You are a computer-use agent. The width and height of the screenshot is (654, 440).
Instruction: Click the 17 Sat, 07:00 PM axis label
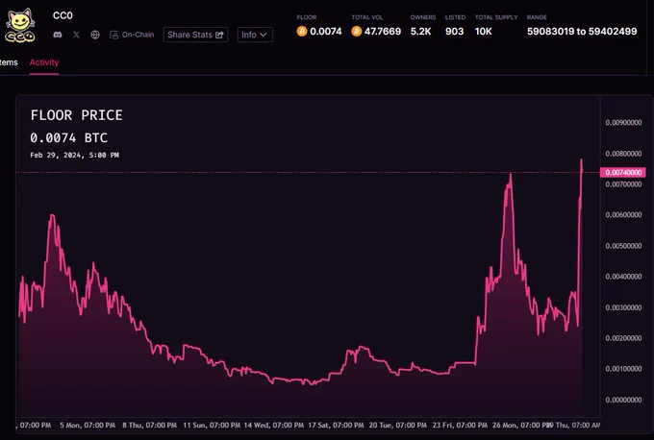(x=336, y=426)
